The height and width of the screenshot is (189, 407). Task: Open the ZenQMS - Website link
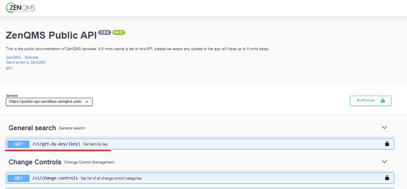pos(22,57)
